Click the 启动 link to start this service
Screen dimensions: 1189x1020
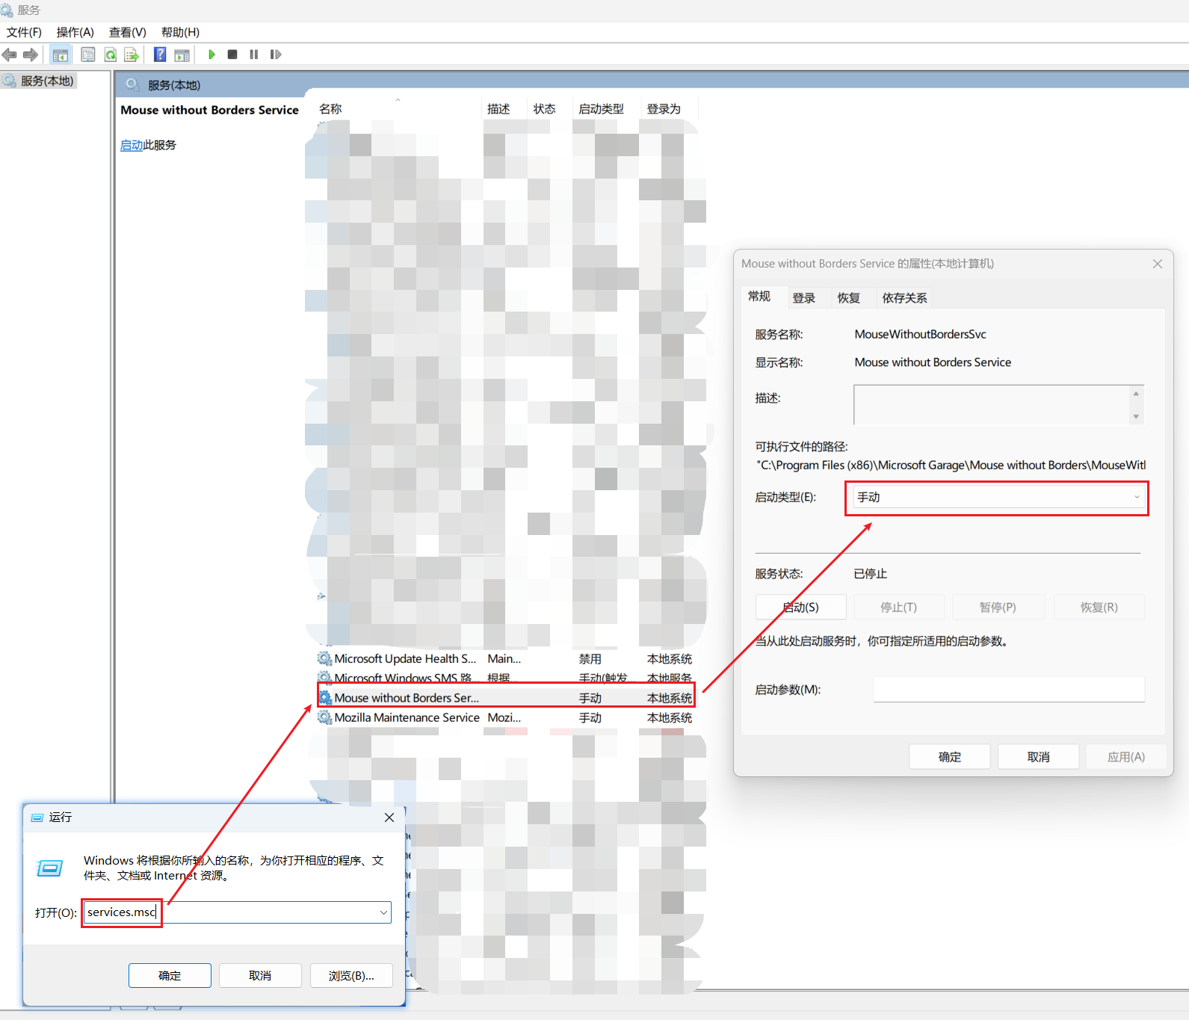[131, 145]
